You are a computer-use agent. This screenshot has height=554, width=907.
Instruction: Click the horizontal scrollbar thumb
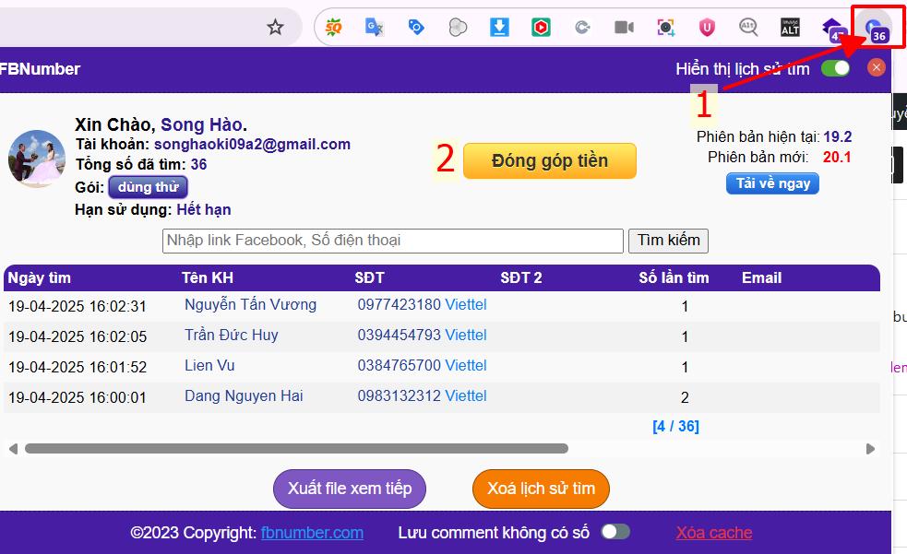click(296, 448)
